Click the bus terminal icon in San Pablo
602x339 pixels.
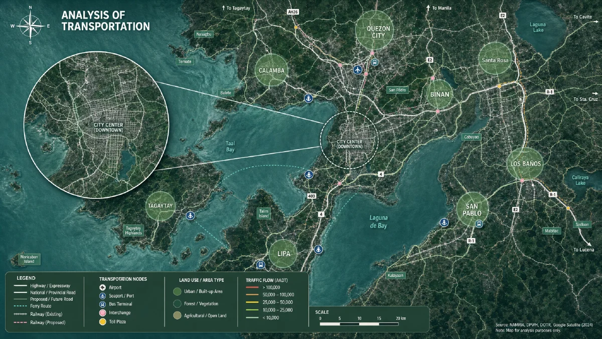click(479, 224)
